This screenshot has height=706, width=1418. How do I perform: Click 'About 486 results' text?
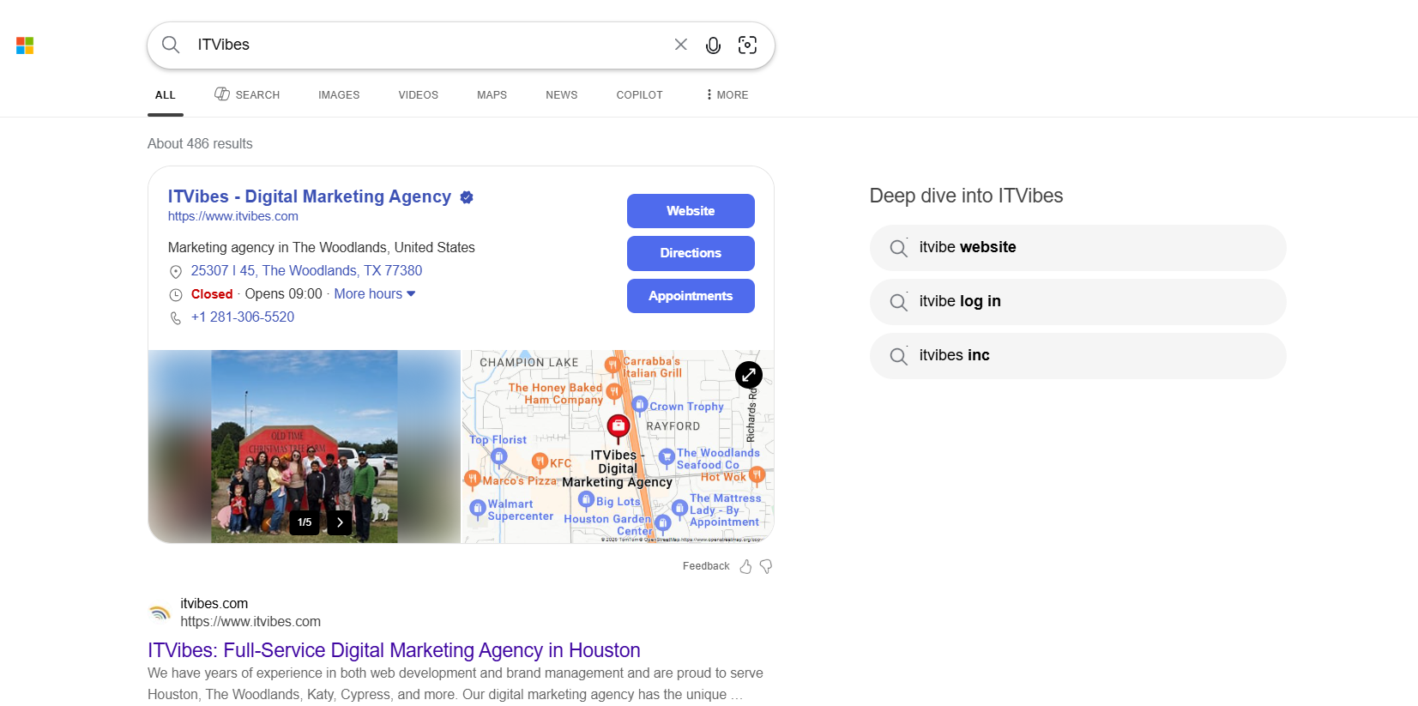[x=200, y=144]
